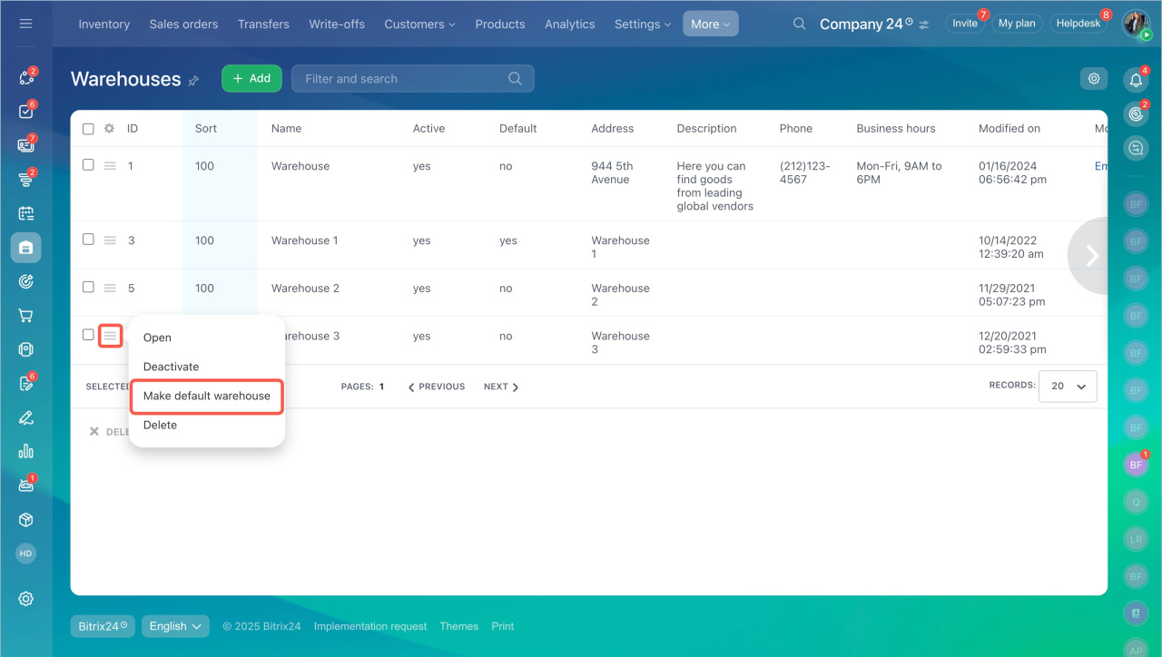Open the shopping cart icon in sidebar
Image resolution: width=1162 pixels, height=657 pixels.
tap(25, 316)
